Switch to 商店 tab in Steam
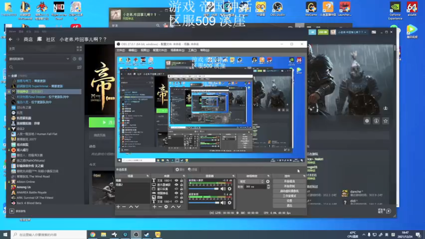Viewport: 425px width, 239px height. (x=28, y=39)
